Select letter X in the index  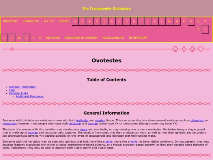[26, 38]
